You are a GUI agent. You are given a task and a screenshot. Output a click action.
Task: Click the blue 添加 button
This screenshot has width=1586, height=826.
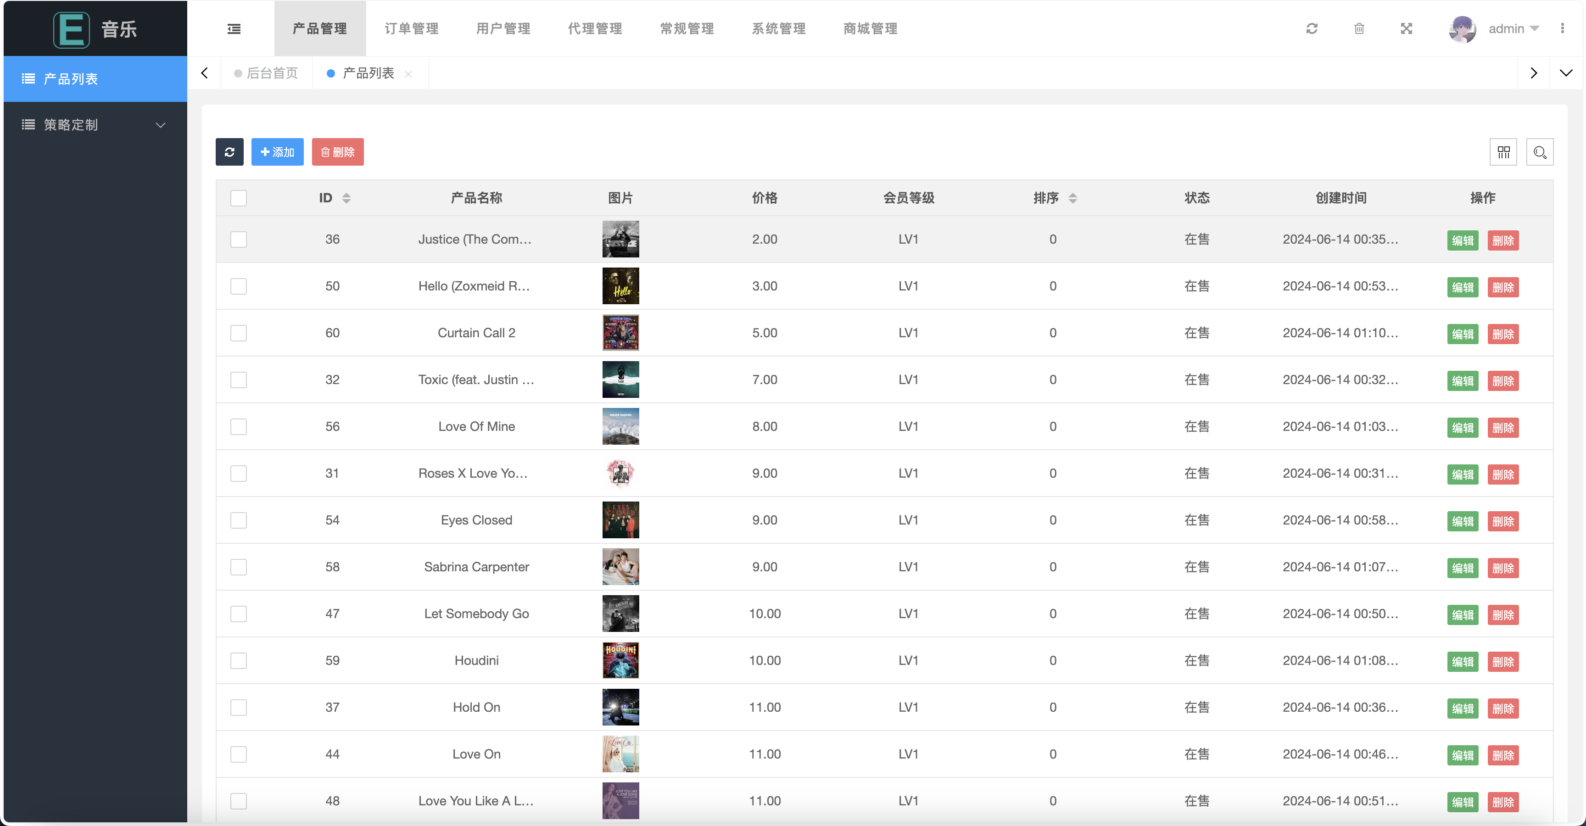click(x=277, y=152)
